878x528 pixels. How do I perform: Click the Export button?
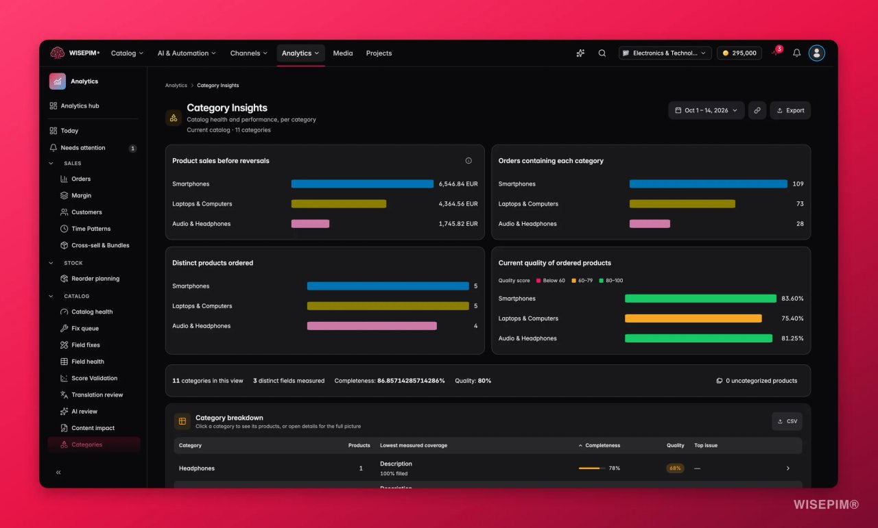pos(790,110)
